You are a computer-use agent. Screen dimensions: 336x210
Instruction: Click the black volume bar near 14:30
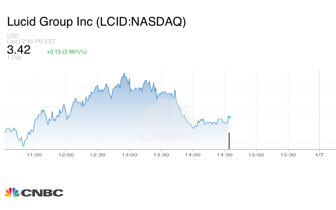click(x=229, y=141)
